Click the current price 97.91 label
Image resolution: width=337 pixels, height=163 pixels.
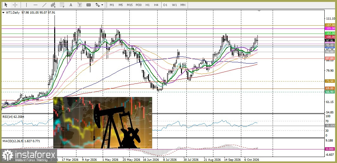(x=330, y=40)
